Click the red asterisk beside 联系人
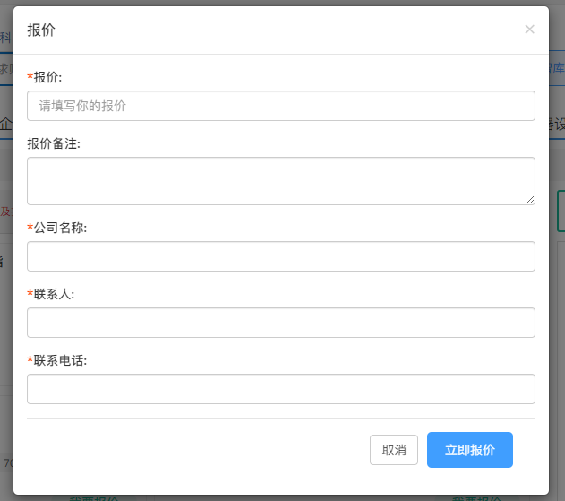565x501 pixels. coord(30,294)
